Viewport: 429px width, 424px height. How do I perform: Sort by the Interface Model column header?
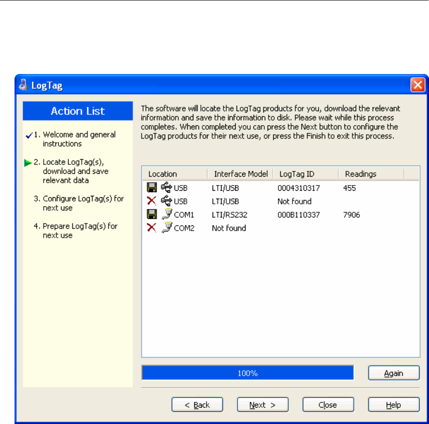click(240, 174)
